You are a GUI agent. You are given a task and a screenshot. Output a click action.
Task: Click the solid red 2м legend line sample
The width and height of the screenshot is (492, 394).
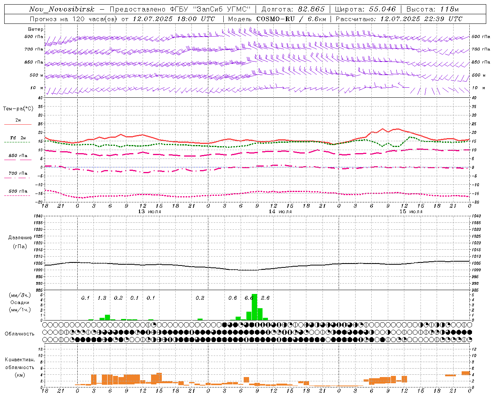click(18, 124)
